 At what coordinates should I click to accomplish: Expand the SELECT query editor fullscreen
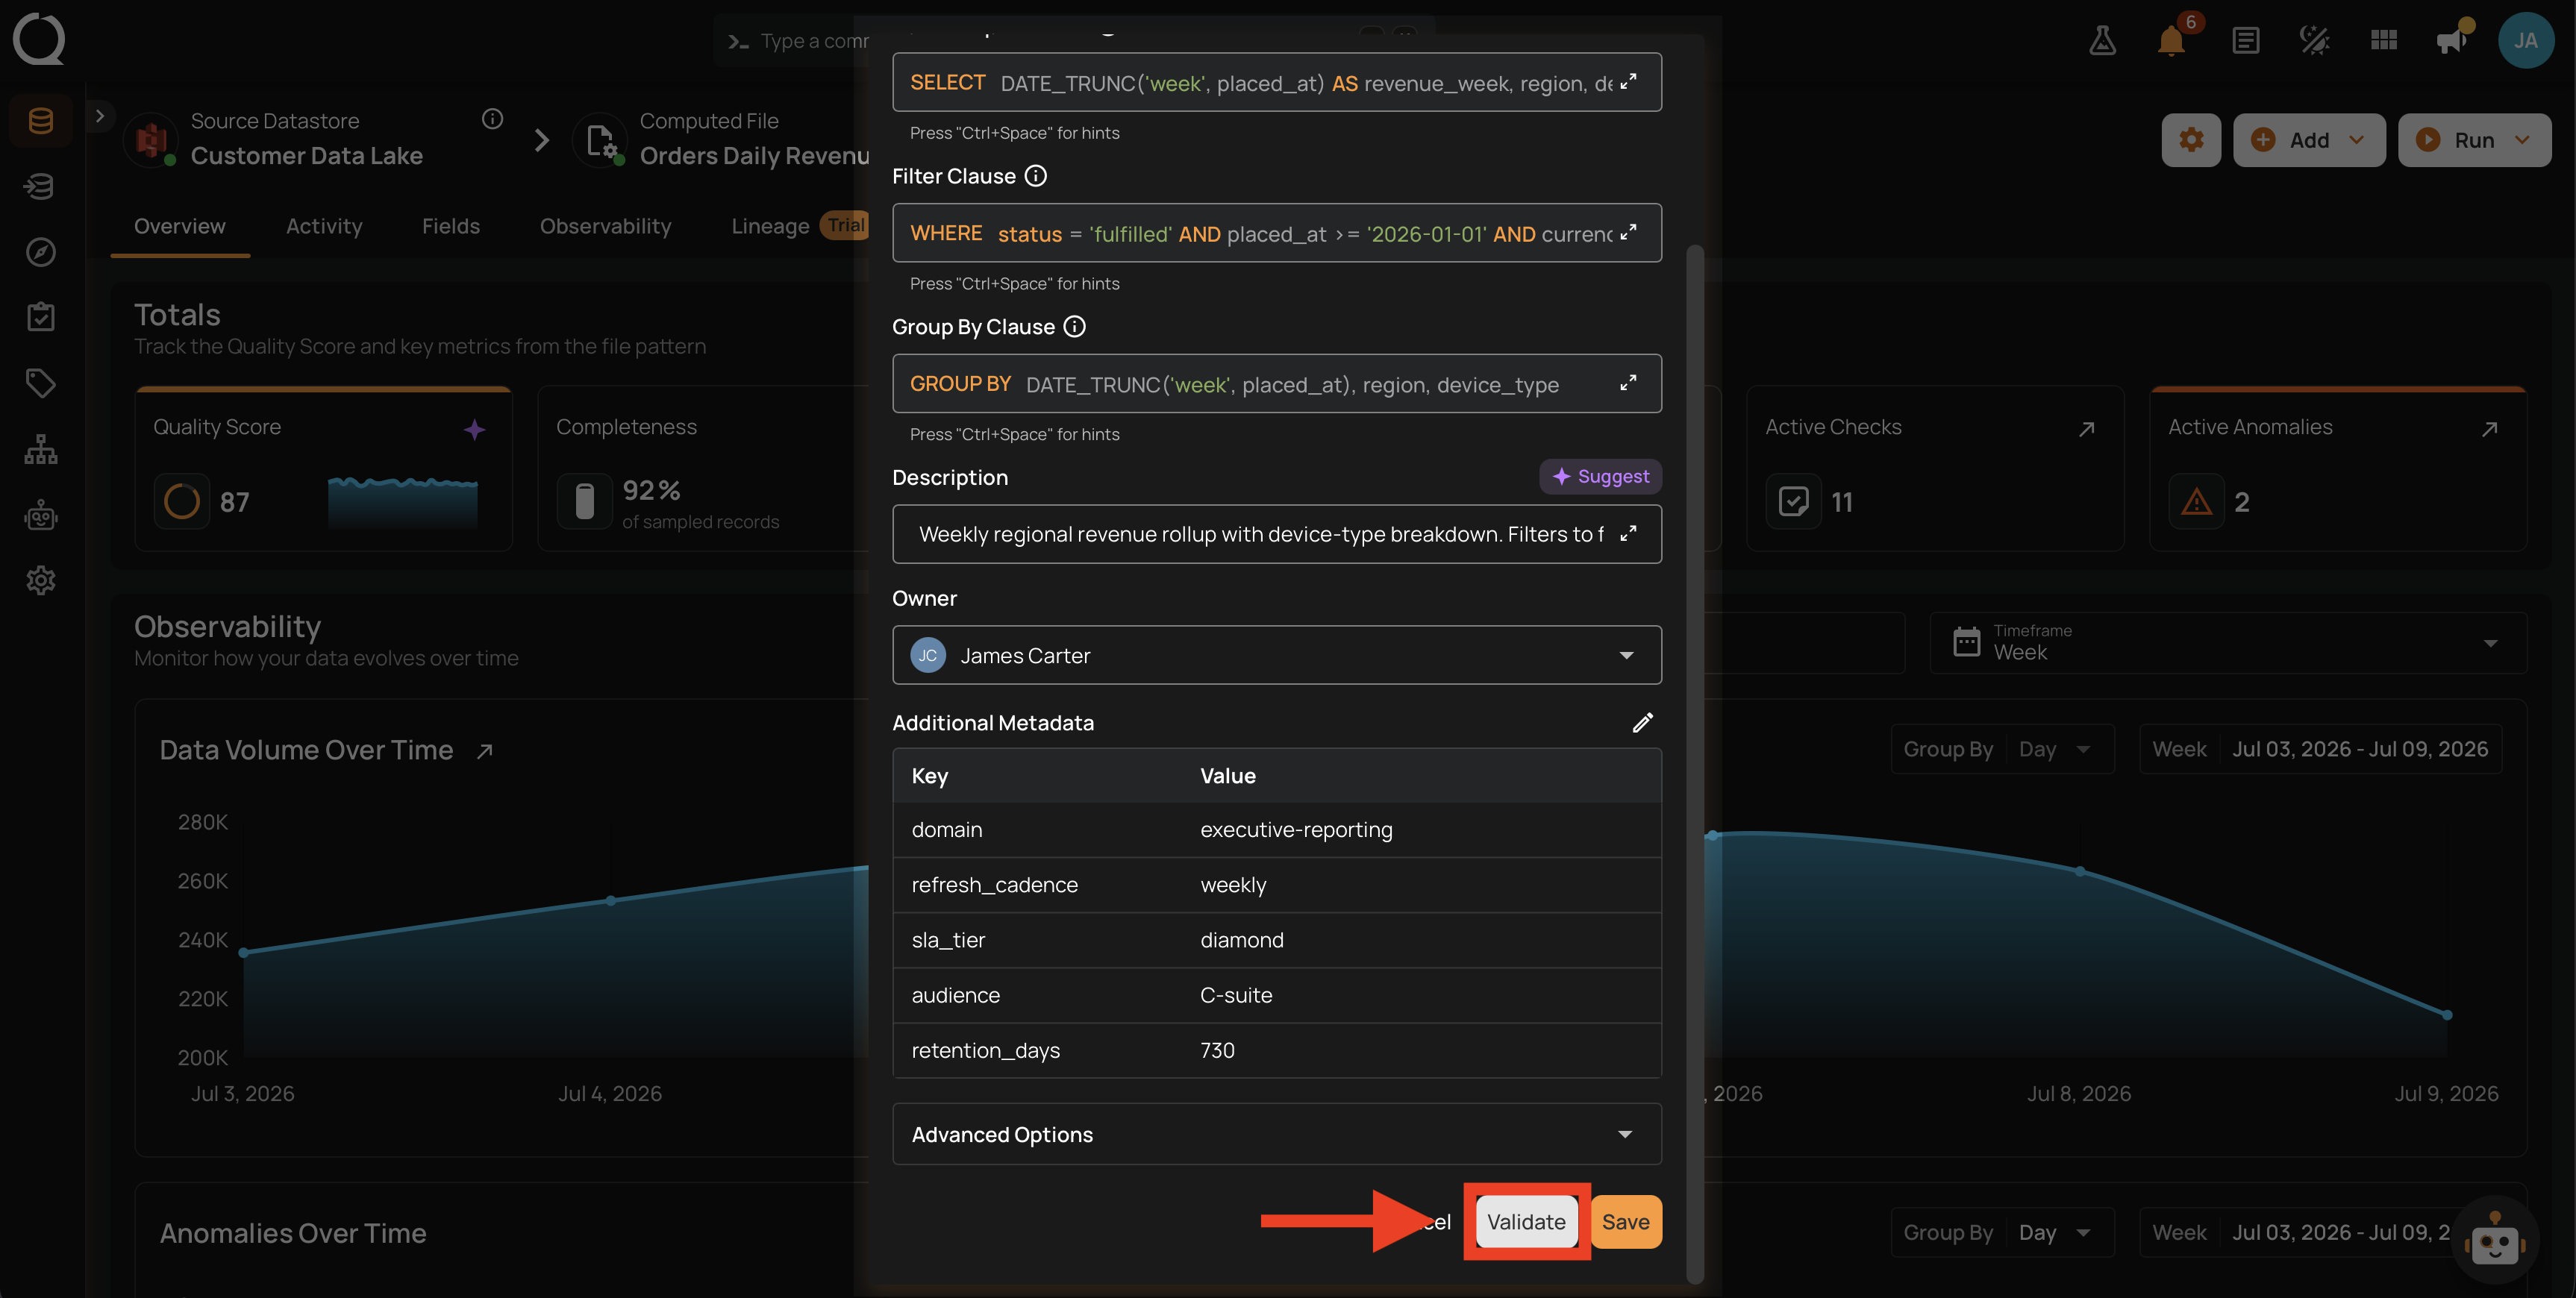[1628, 82]
